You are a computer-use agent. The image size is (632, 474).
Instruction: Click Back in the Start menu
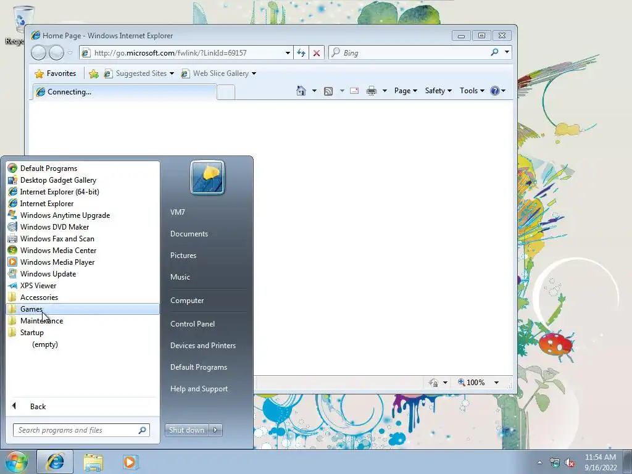[x=83, y=406]
